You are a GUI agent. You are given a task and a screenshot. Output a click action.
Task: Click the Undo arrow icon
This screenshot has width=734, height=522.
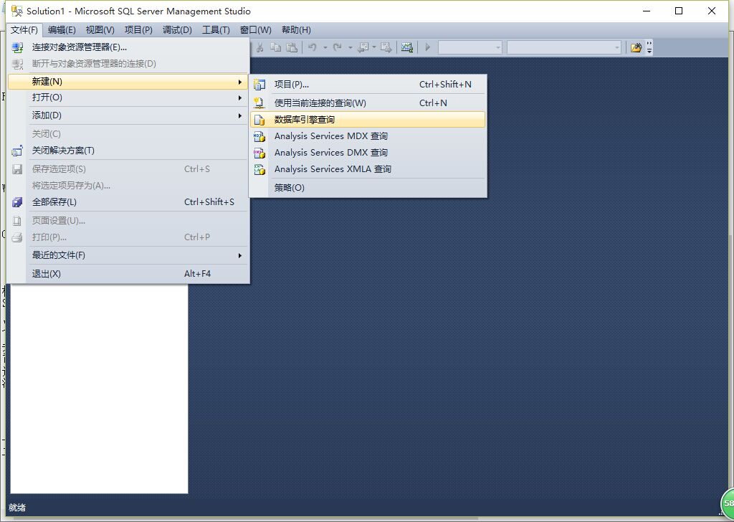[x=313, y=47]
